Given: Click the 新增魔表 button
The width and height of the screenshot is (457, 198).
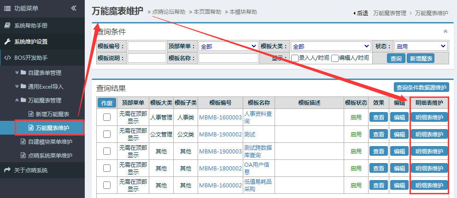Looking at the screenshot, I should coord(421,58).
